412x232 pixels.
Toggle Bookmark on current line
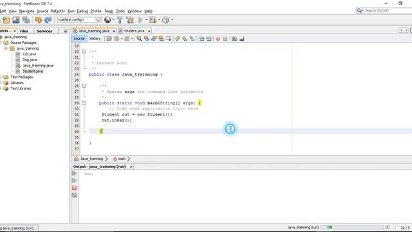pyautogui.click(x=192, y=39)
